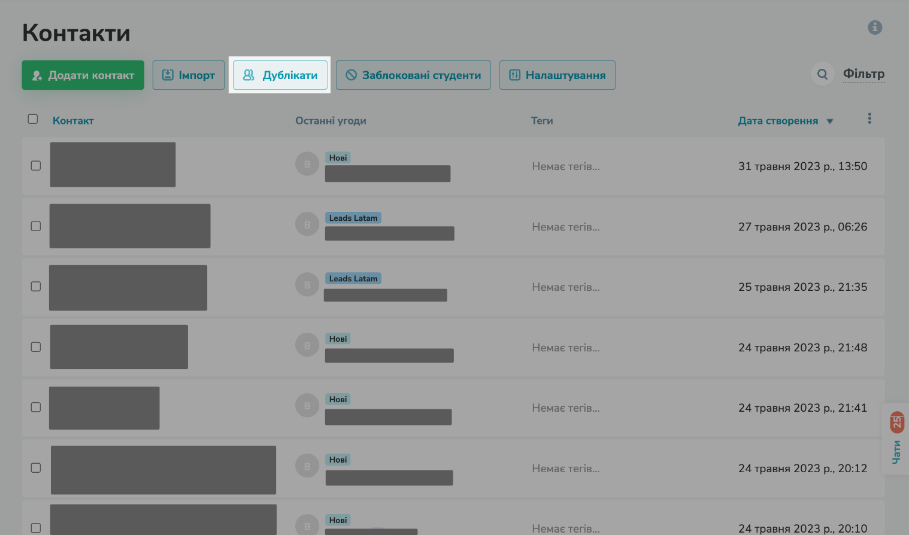Click the search magnifier icon
The image size is (909, 535).
tap(822, 74)
